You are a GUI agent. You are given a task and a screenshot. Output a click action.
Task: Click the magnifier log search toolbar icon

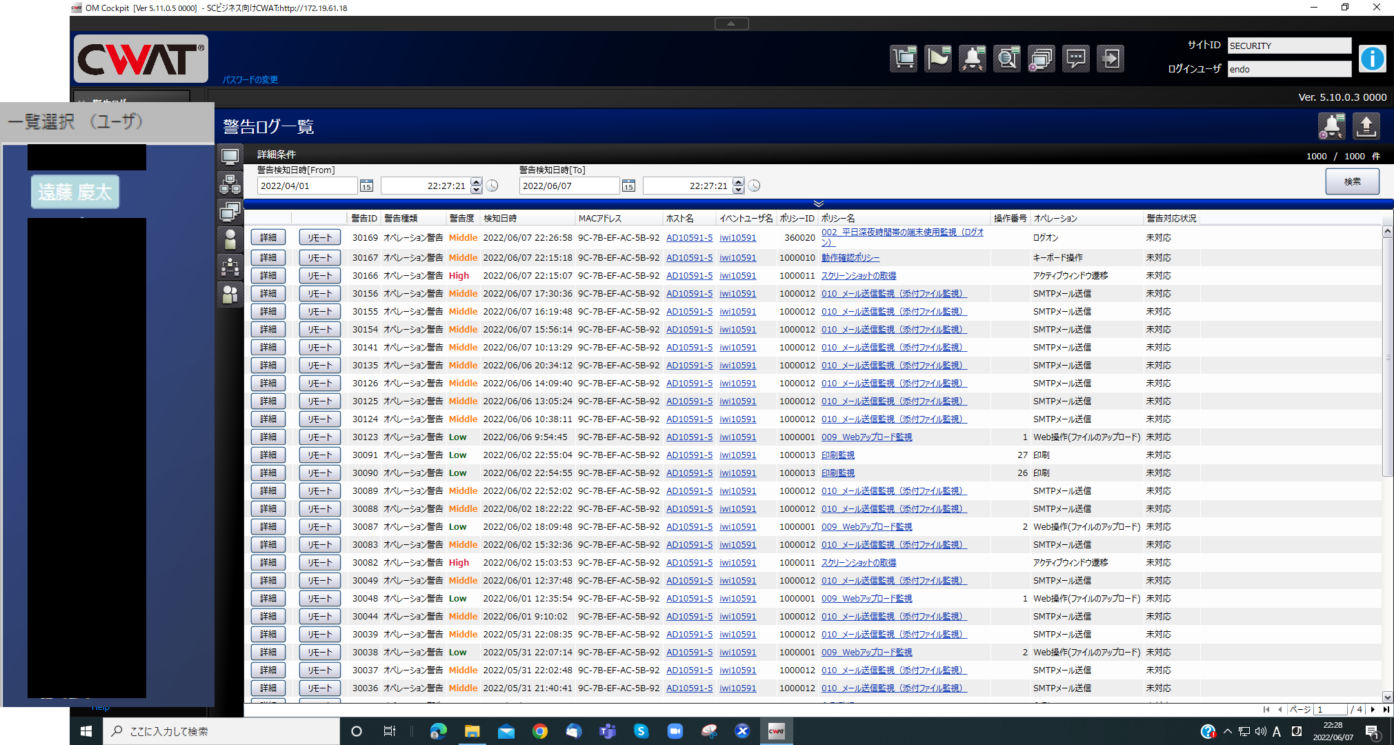(1007, 59)
